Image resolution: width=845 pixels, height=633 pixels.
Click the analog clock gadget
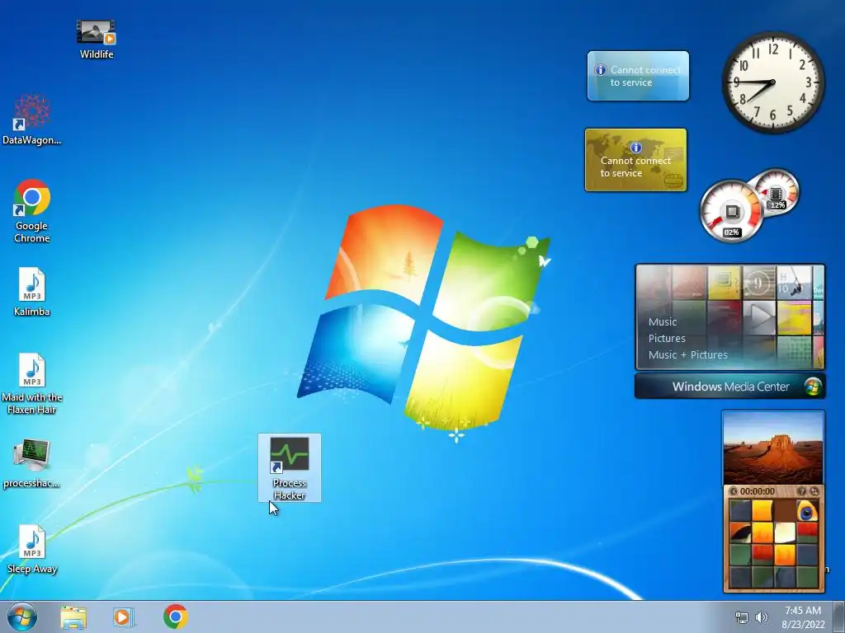(772, 82)
